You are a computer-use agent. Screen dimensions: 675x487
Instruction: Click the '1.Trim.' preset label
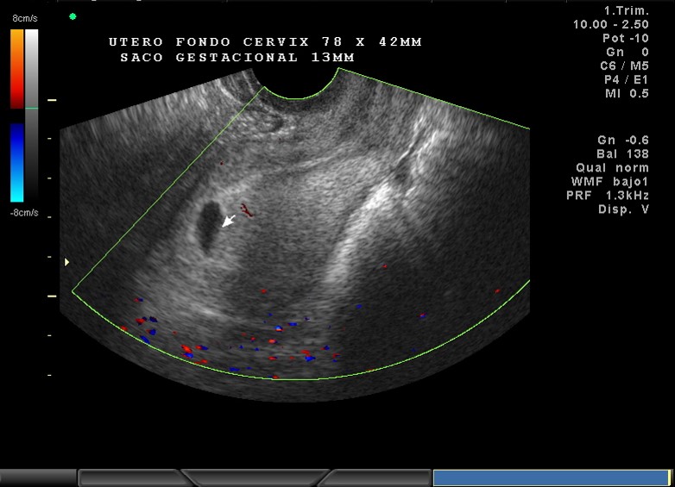626,10
